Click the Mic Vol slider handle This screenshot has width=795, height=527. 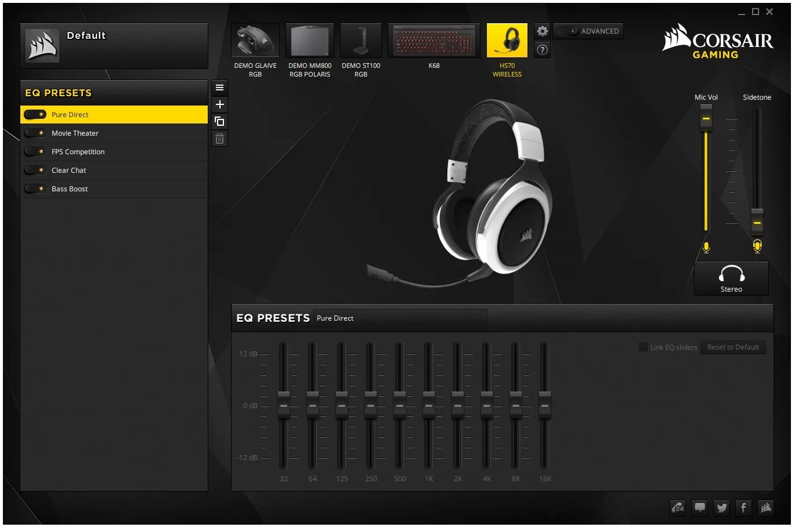point(706,119)
